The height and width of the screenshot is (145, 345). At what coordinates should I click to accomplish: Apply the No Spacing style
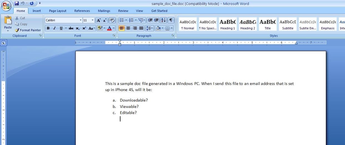tap(208, 24)
